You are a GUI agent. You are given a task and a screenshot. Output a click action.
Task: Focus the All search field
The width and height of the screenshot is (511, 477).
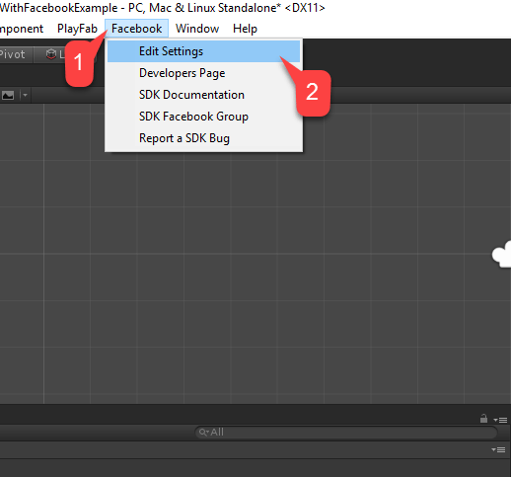click(x=346, y=432)
